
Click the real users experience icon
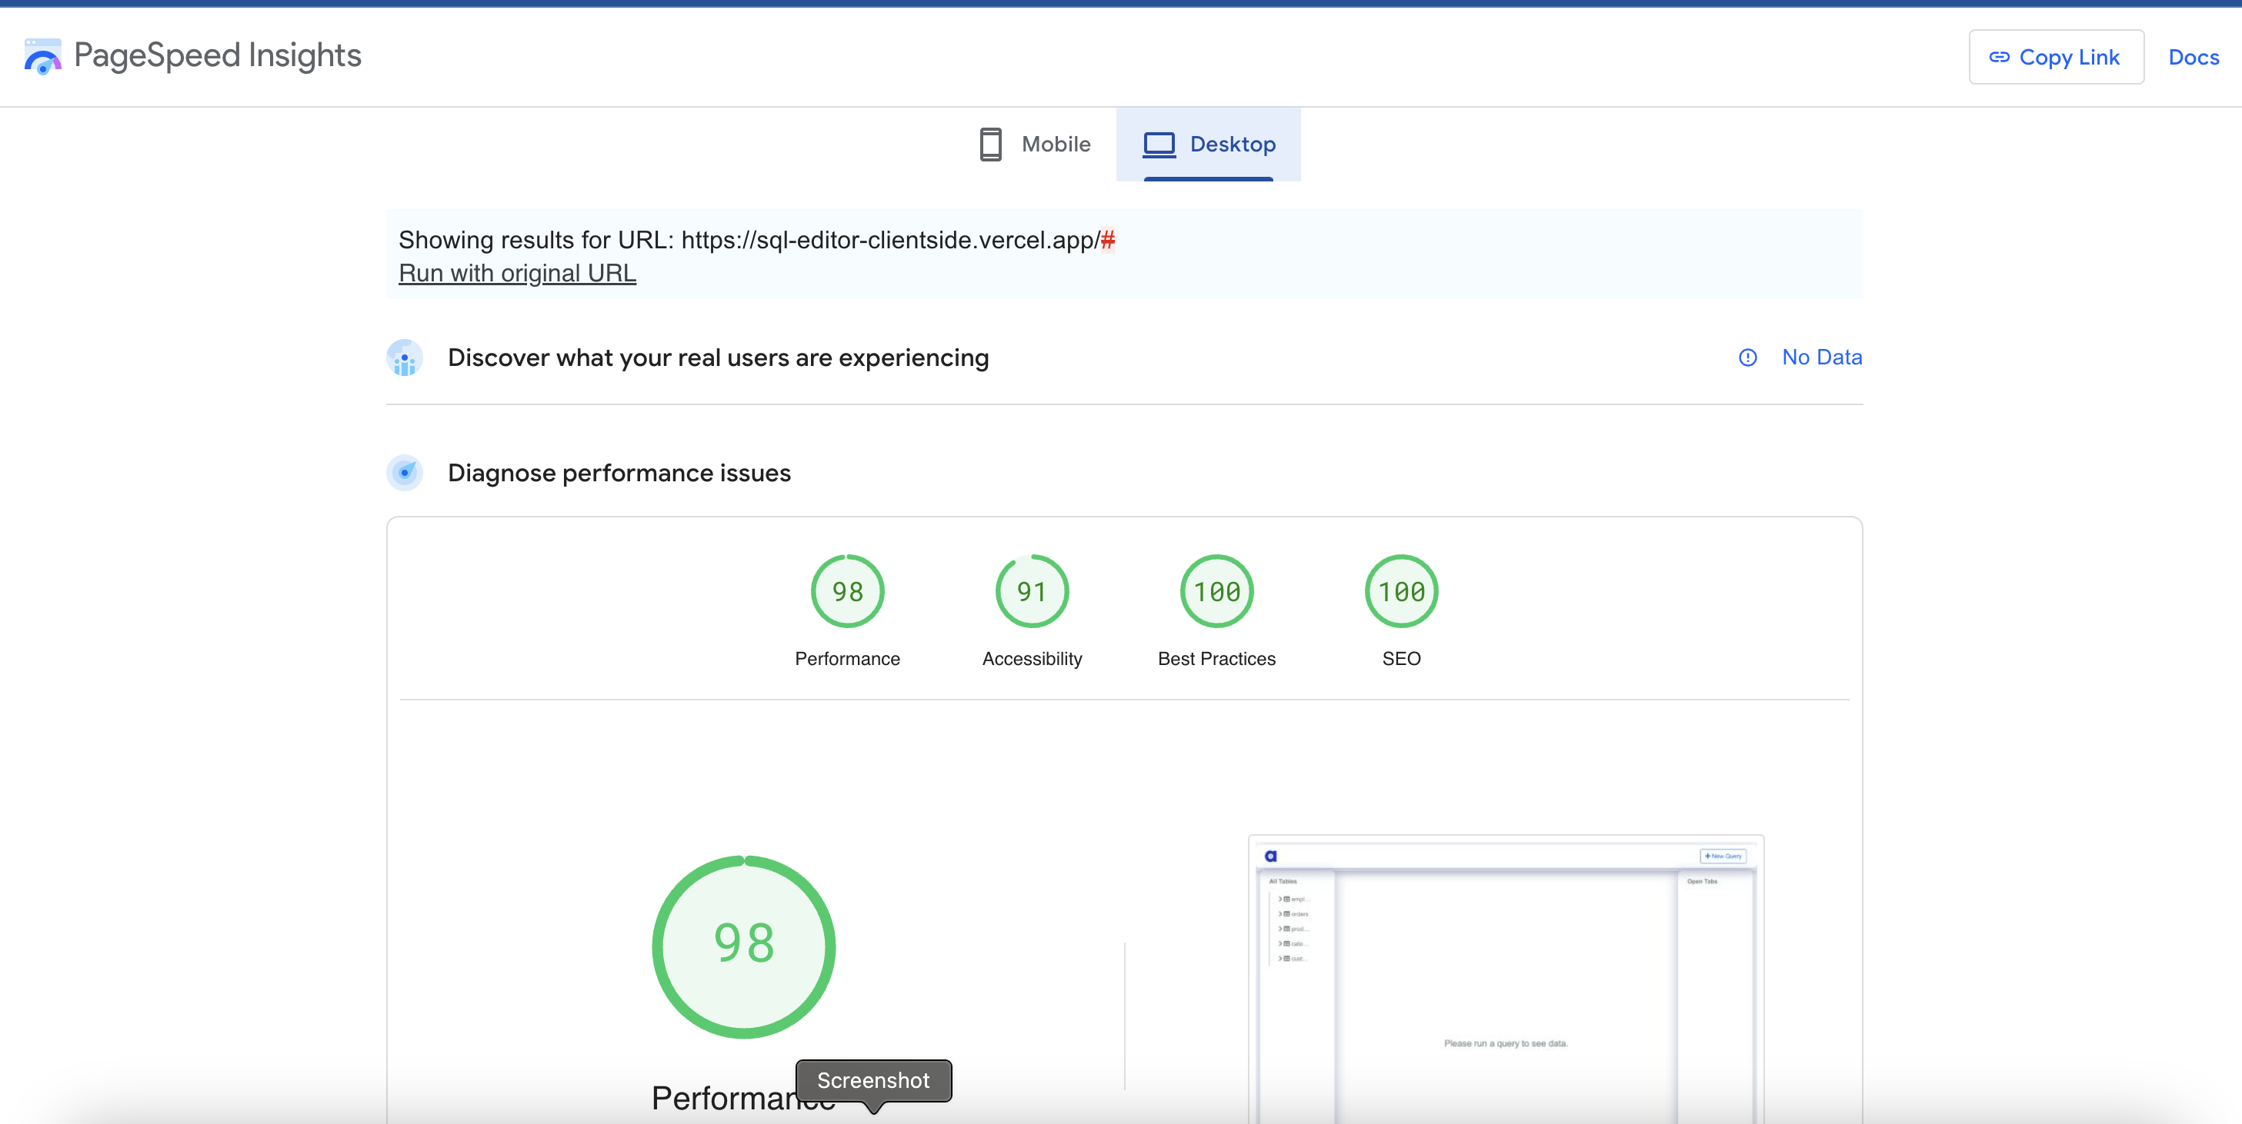click(405, 357)
